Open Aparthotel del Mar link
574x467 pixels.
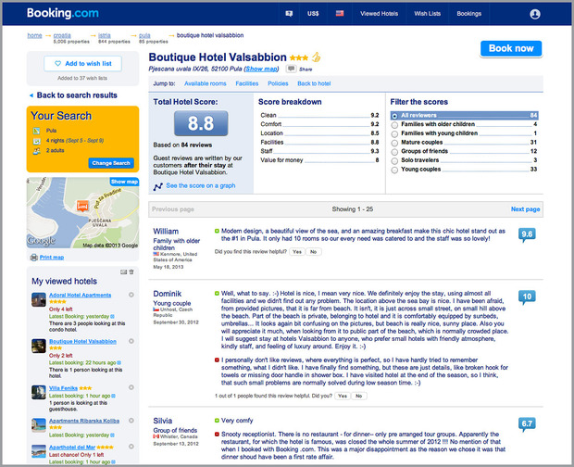(x=72, y=448)
